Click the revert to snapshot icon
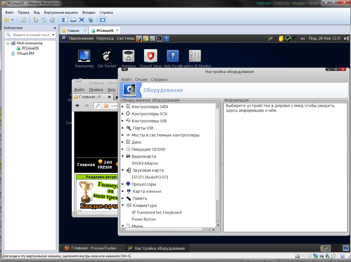351x262 pixels. pyautogui.click(x=44, y=20)
